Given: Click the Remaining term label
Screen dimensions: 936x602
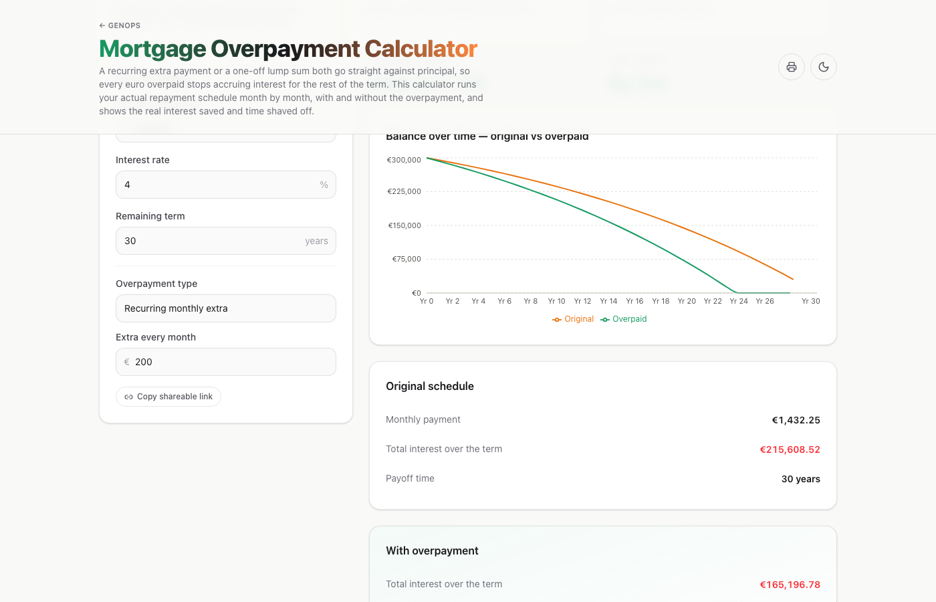Looking at the screenshot, I should 150,216.
